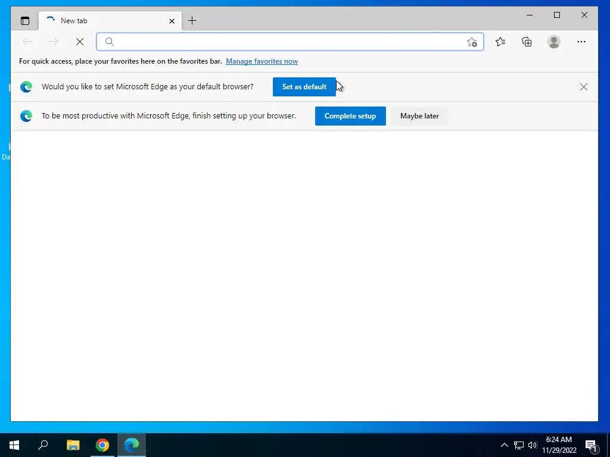The height and width of the screenshot is (457, 610).
Task: Open taskbar search magnifier
Action: click(x=43, y=445)
